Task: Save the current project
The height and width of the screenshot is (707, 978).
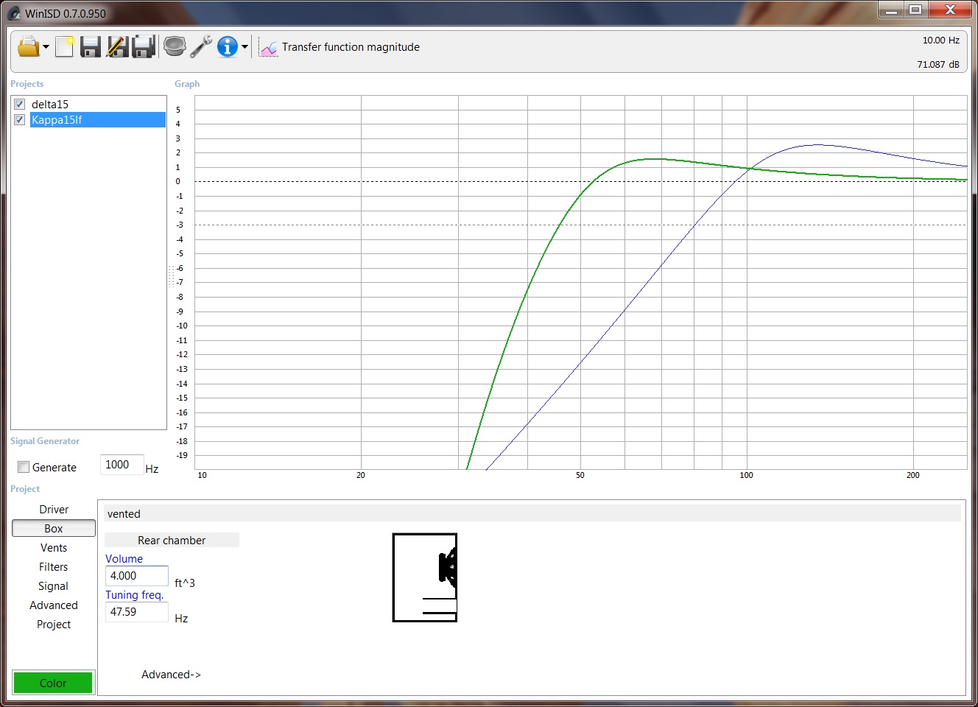Action: 91,46
